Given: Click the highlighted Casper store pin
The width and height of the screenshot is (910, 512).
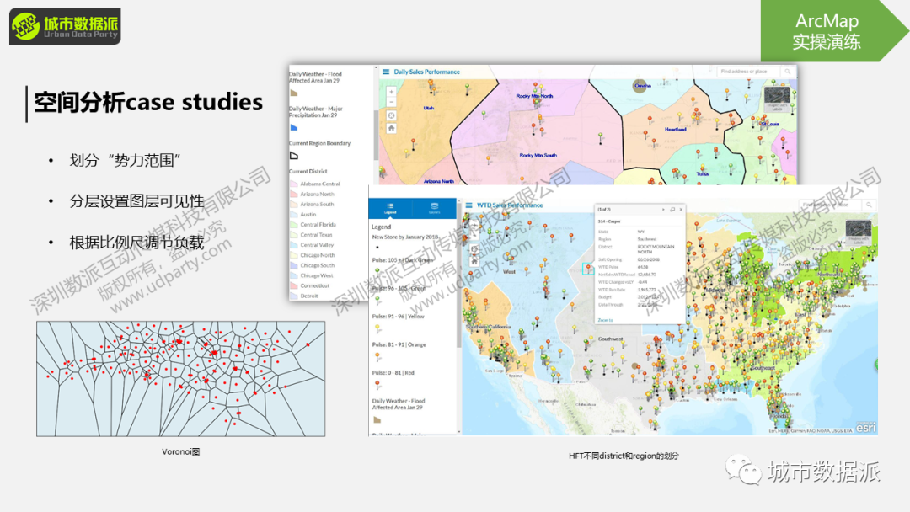Looking at the screenshot, I should [588, 269].
